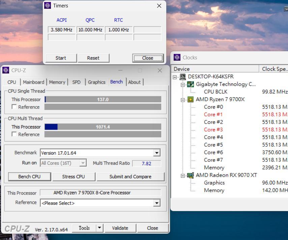Click the CPU-Z window title bar icon
The image size is (288, 240).
(6, 70)
